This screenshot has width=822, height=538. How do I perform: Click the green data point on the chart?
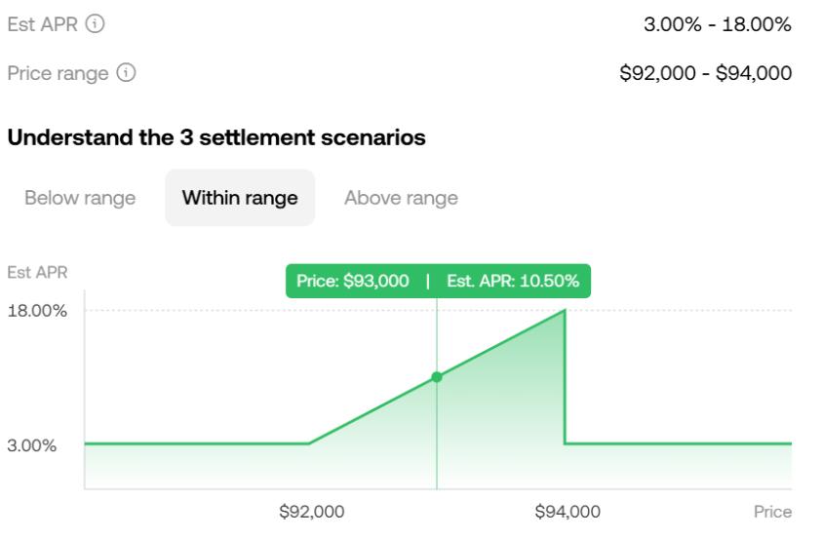tap(437, 376)
